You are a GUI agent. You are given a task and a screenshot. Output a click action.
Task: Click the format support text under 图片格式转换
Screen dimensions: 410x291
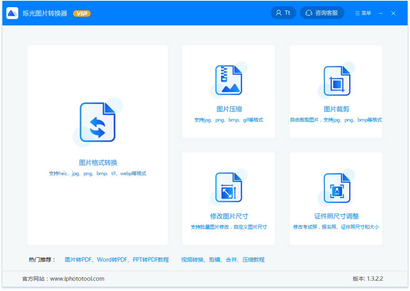pos(97,173)
